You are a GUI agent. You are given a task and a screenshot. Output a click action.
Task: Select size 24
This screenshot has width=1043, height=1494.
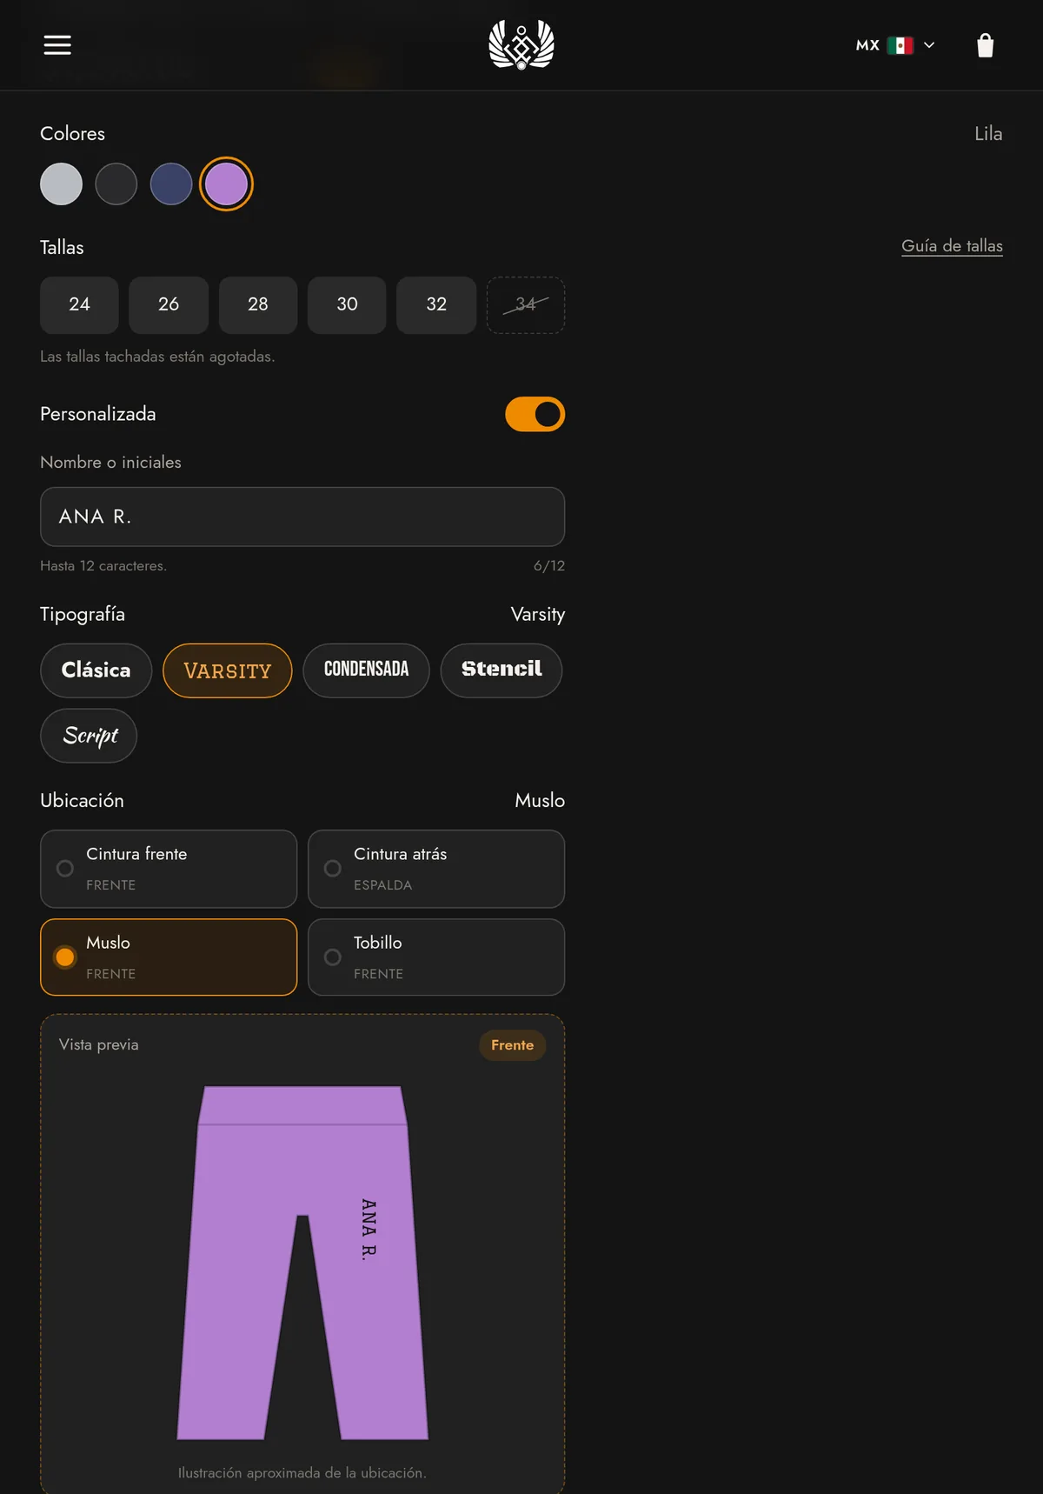(x=79, y=304)
